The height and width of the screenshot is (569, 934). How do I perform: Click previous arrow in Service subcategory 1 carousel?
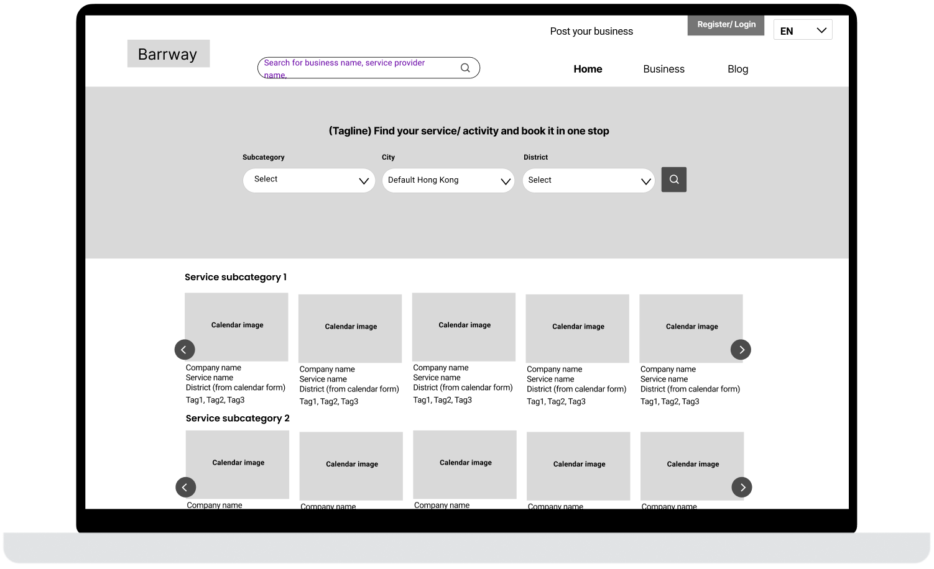pyautogui.click(x=185, y=350)
